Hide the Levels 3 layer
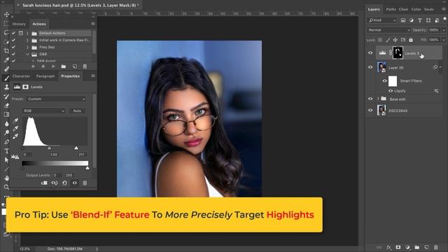The height and width of the screenshot is (252, 448). [370, 53]
